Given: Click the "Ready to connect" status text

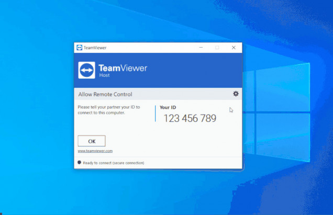Looking at the screenshot, I should click(x=114, y=163).
